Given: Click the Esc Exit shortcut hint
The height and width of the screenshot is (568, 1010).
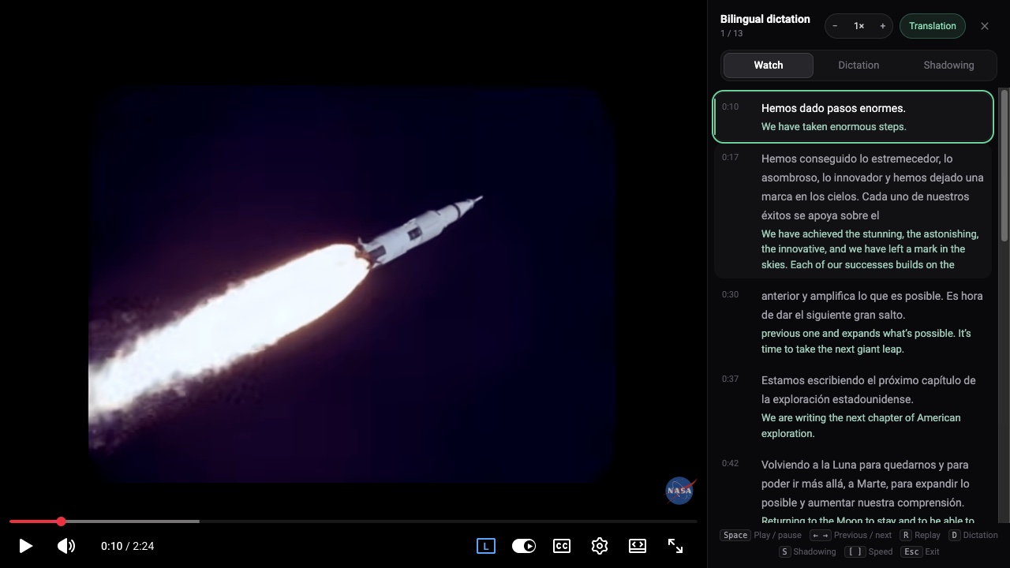Looking at the screenshot, I should tap(921, 551).
